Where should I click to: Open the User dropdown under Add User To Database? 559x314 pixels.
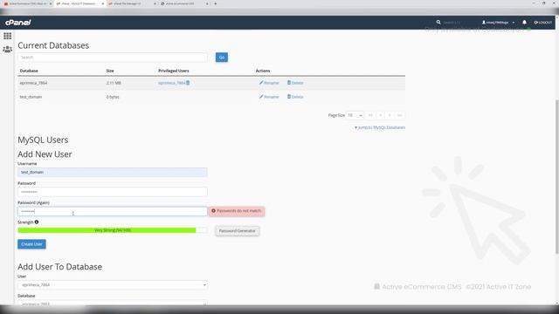click(x=113, y=285)
